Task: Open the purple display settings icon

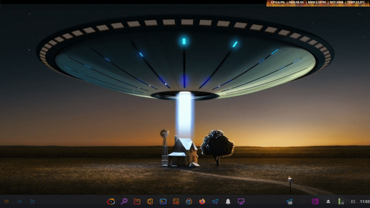Action: coord(241,201)
